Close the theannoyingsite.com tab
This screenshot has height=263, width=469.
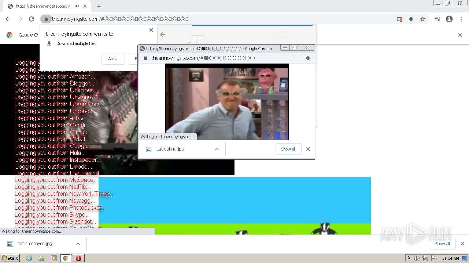click(85, 6)
